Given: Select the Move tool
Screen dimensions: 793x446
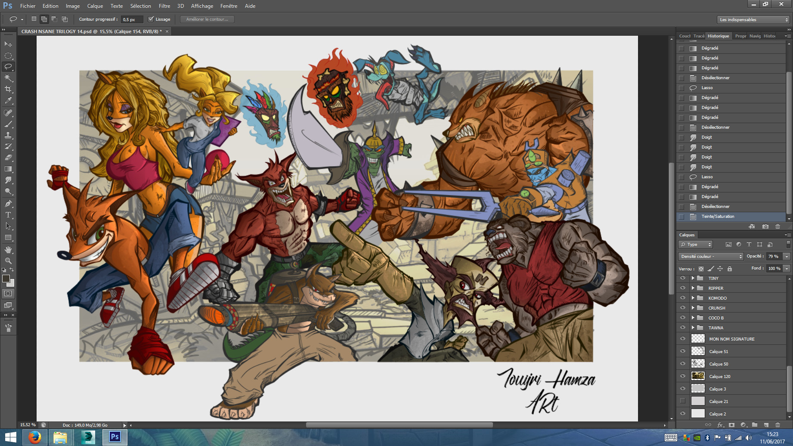Looking at the screenshot, I should coord(8,44).
